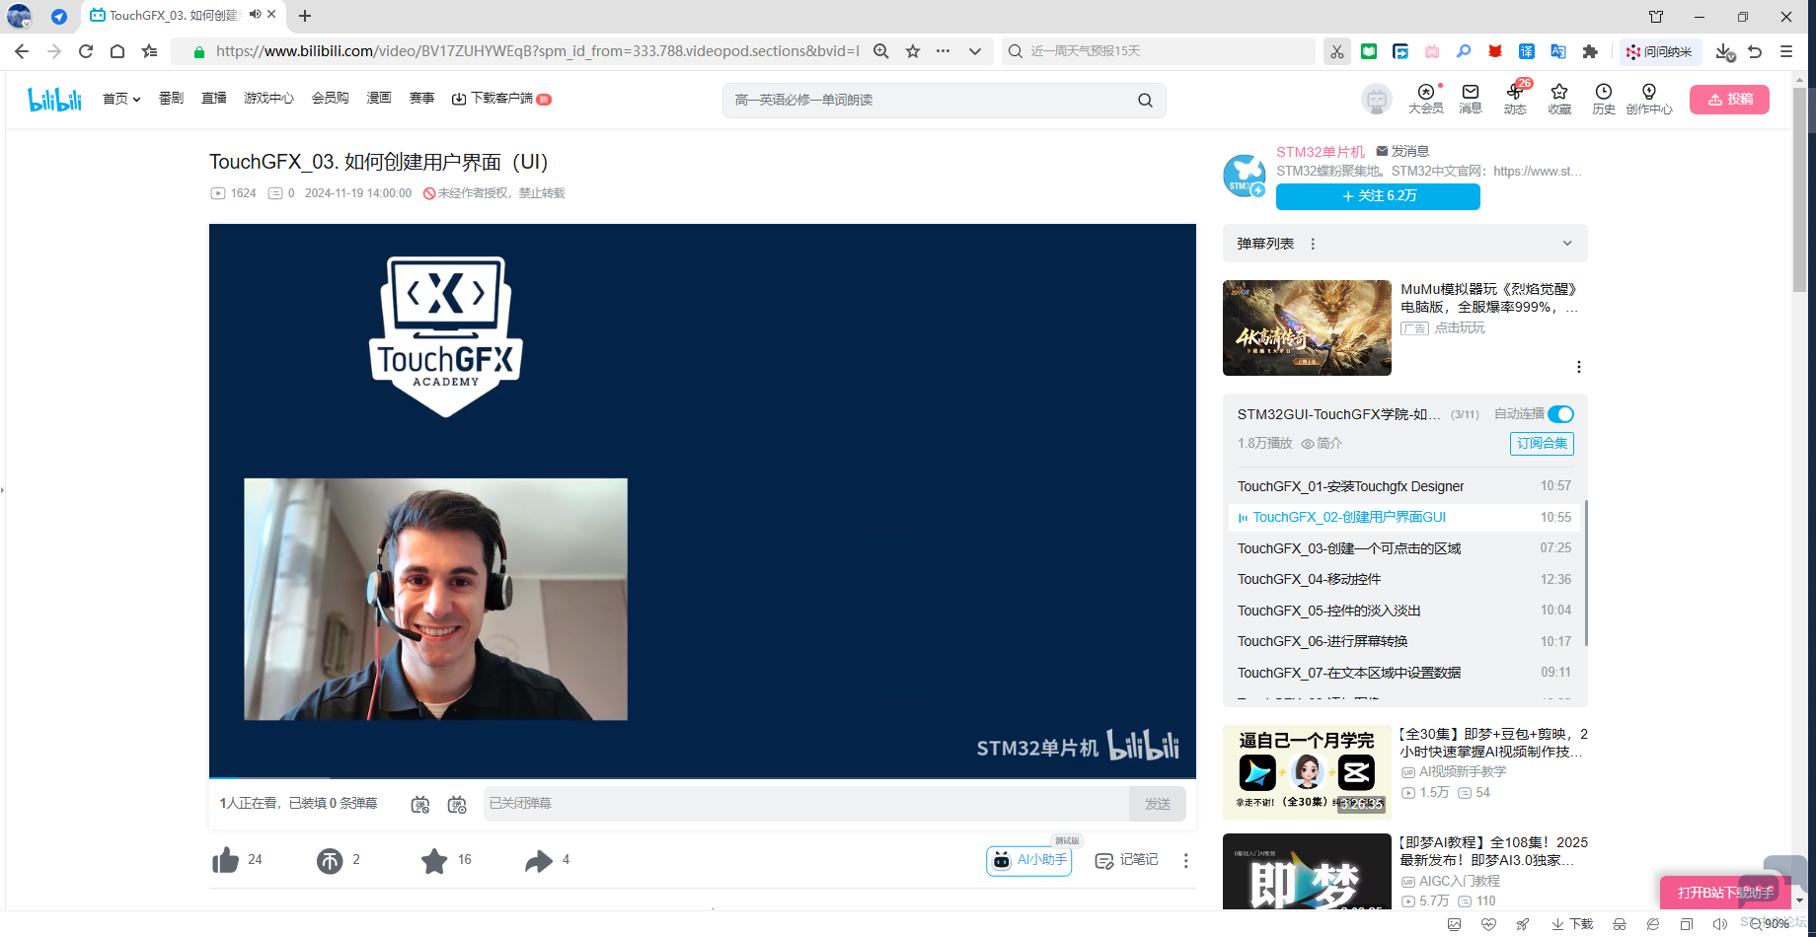
Task: Open the 首页 dropdown menu
Action: pyautogui.click(x=121, y=99)
